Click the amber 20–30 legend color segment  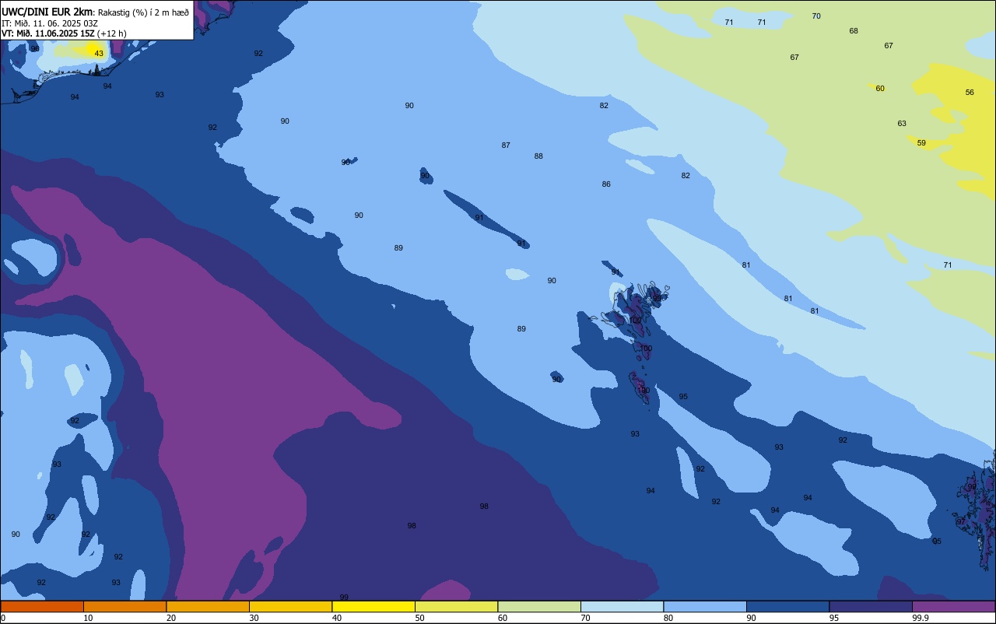[208, 606]
